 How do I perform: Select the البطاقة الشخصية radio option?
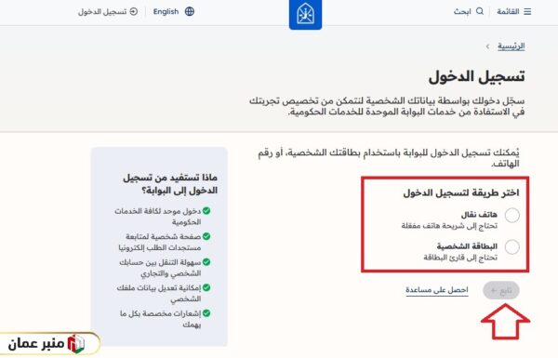click(x=512, y=247)
